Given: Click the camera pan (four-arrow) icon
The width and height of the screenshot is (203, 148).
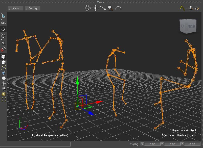Looking at the screenshot, I should click(x=95, y=8).
